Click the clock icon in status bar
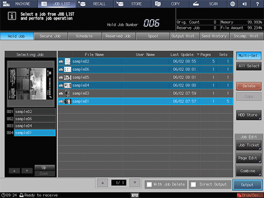 pyautogui.click(x=3, y=195)
